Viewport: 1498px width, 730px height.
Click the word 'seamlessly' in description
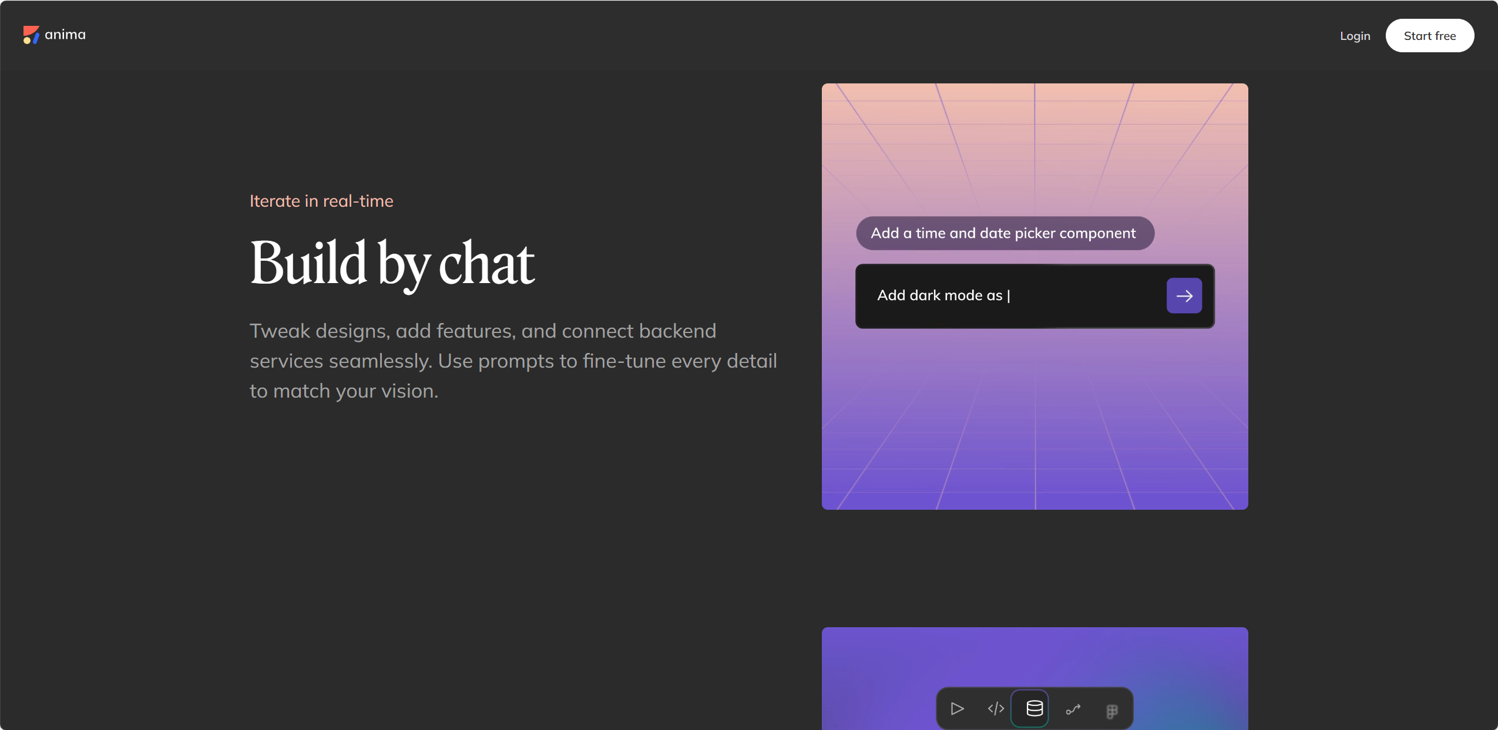pos(378,361)
